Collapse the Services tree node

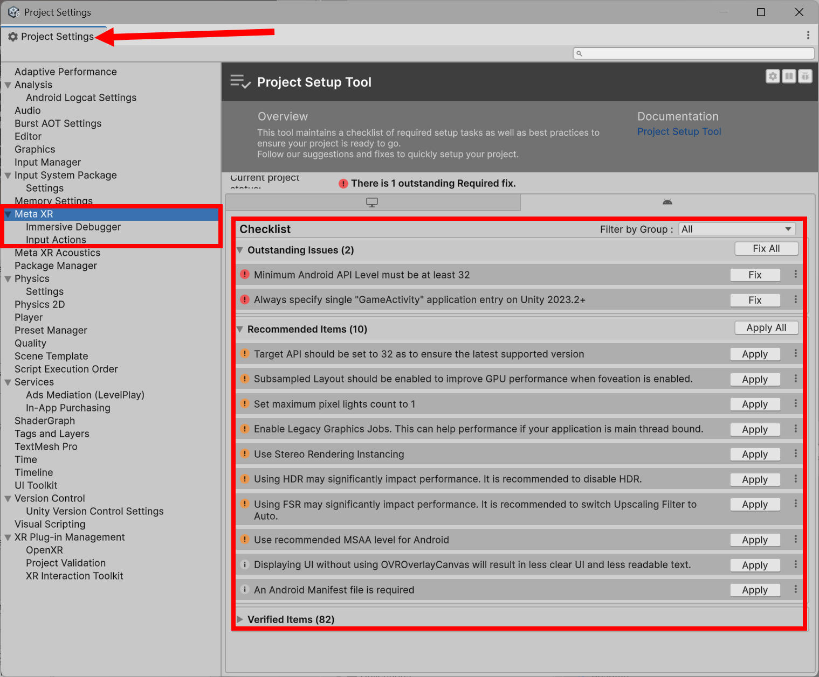coord(8,382)
